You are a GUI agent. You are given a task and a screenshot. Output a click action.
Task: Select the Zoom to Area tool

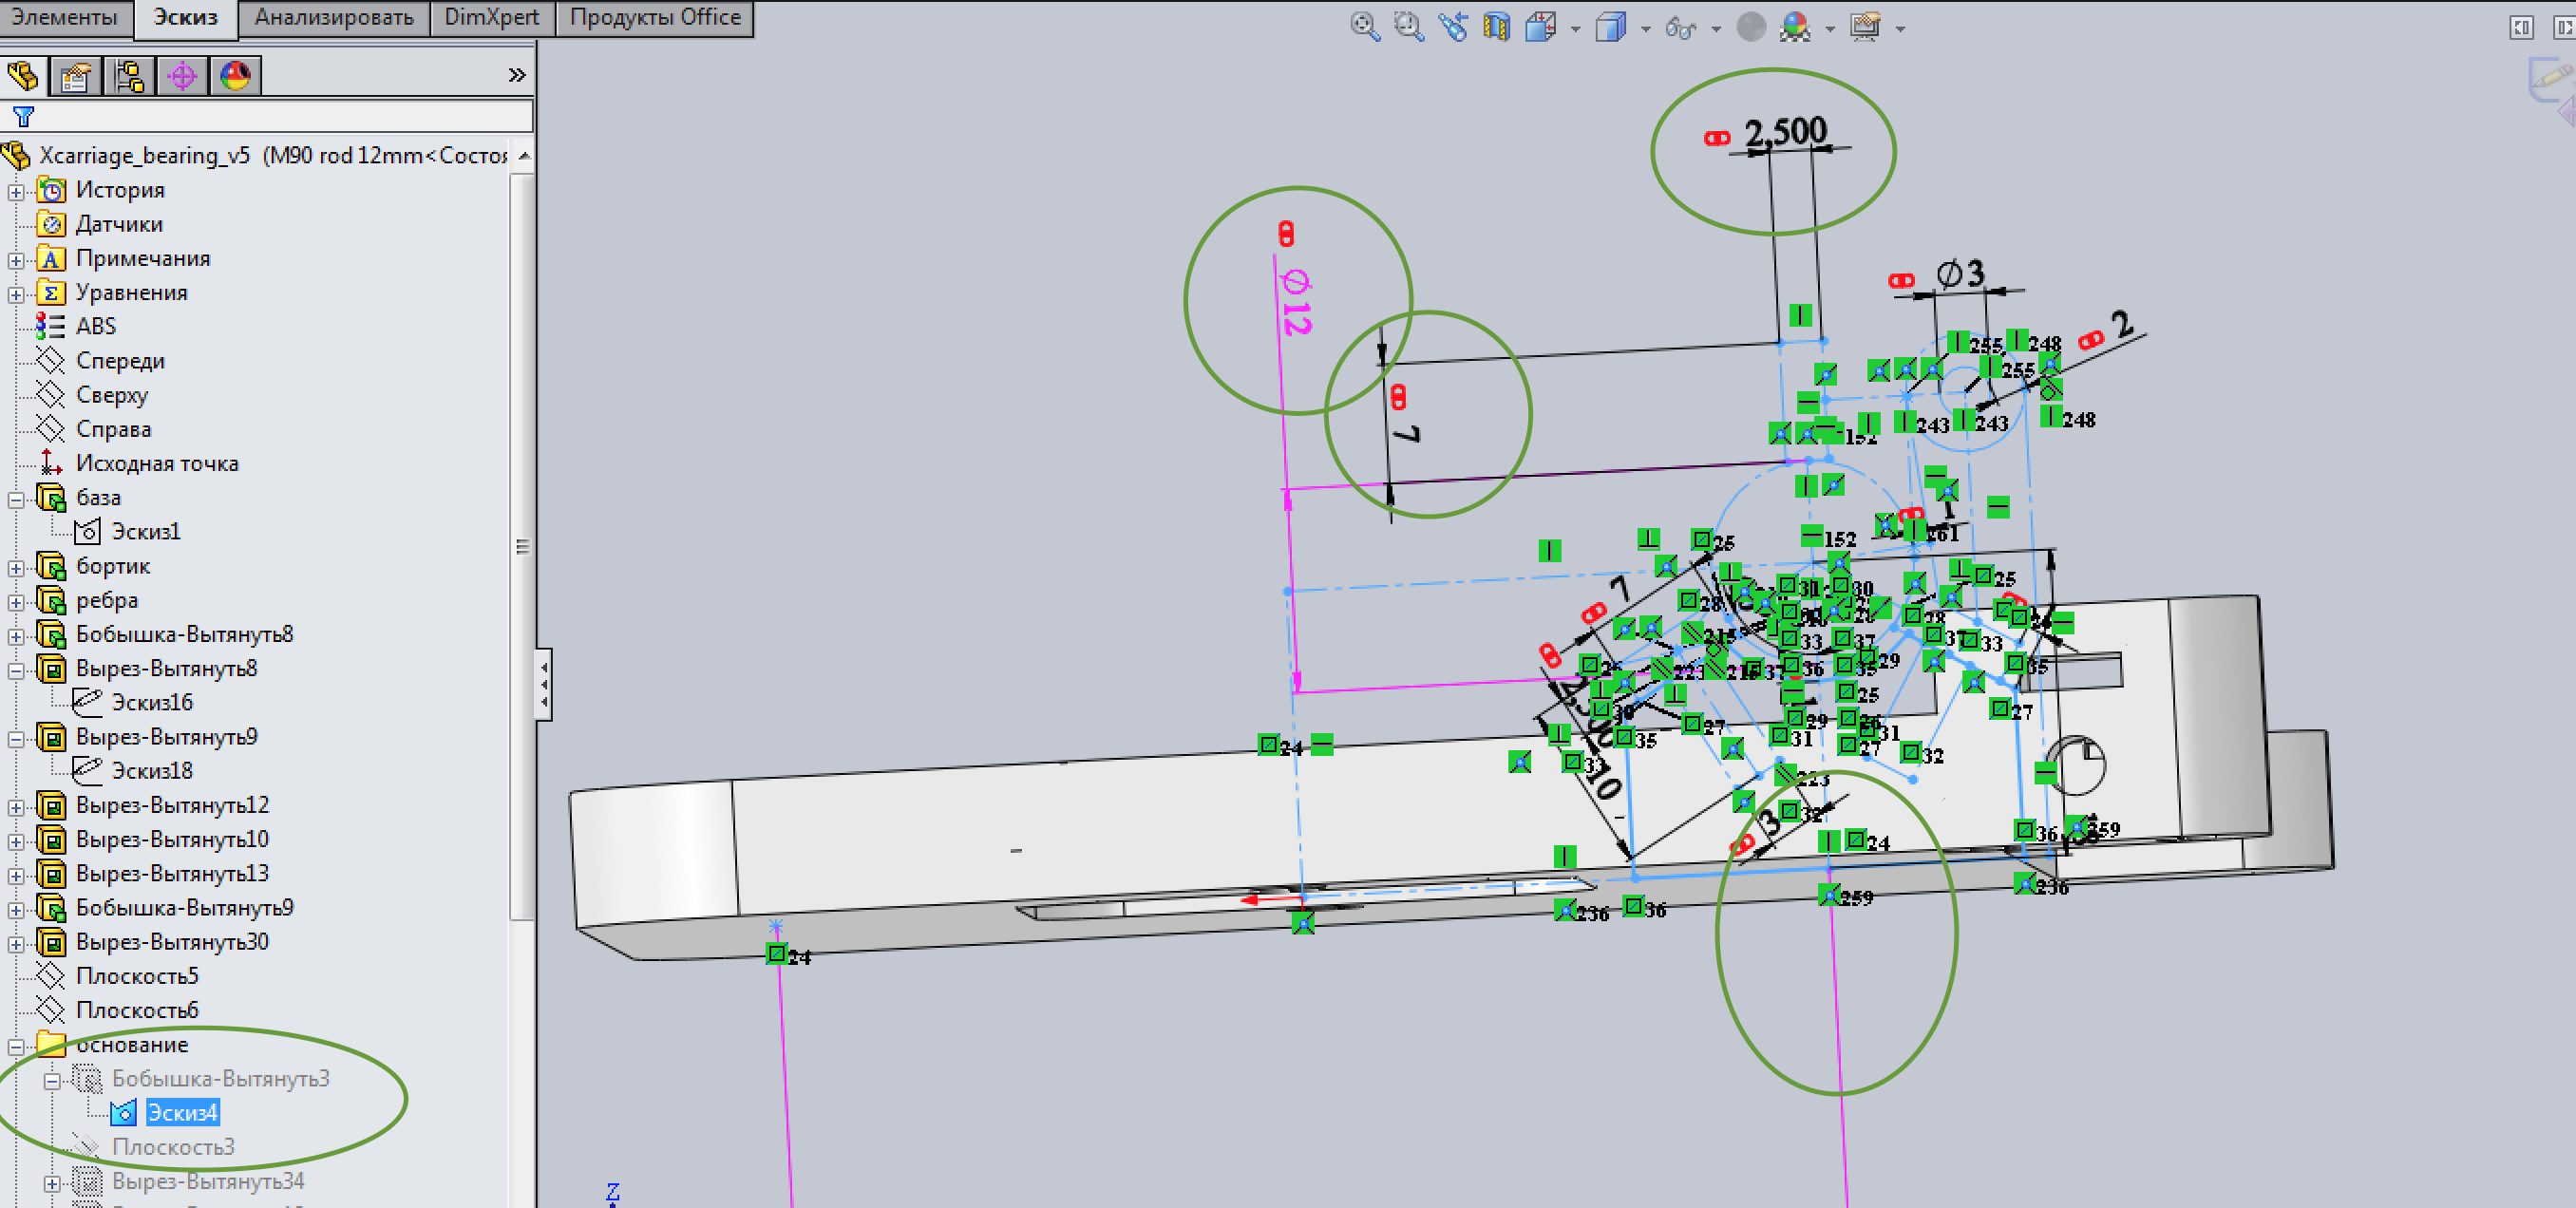[x=1408, y=26]
